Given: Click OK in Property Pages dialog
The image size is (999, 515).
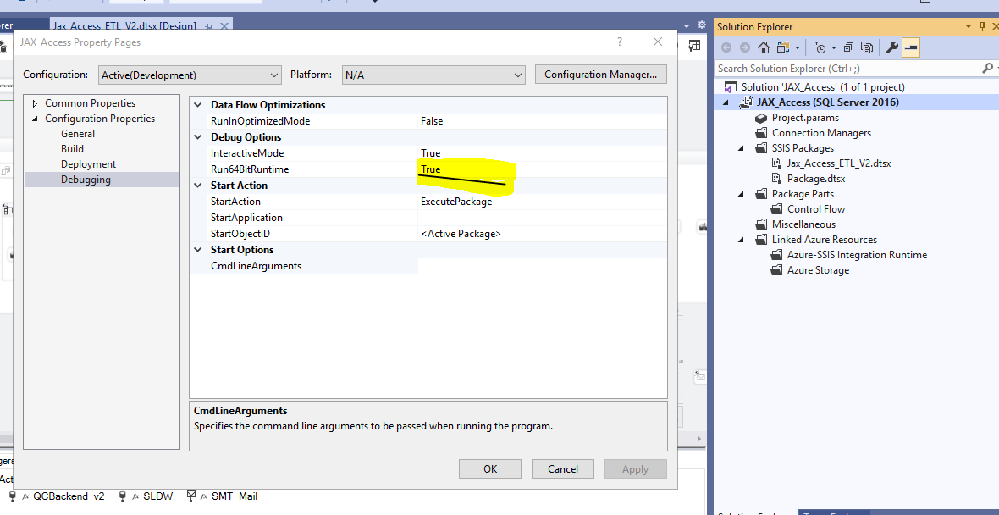Looking at the screenshot, I should click(x=490, y=469).
